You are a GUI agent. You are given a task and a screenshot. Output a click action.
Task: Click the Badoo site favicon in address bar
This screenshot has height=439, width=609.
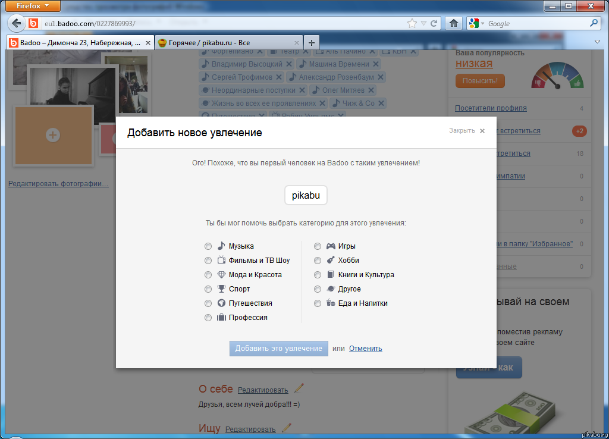pos(33,23)
